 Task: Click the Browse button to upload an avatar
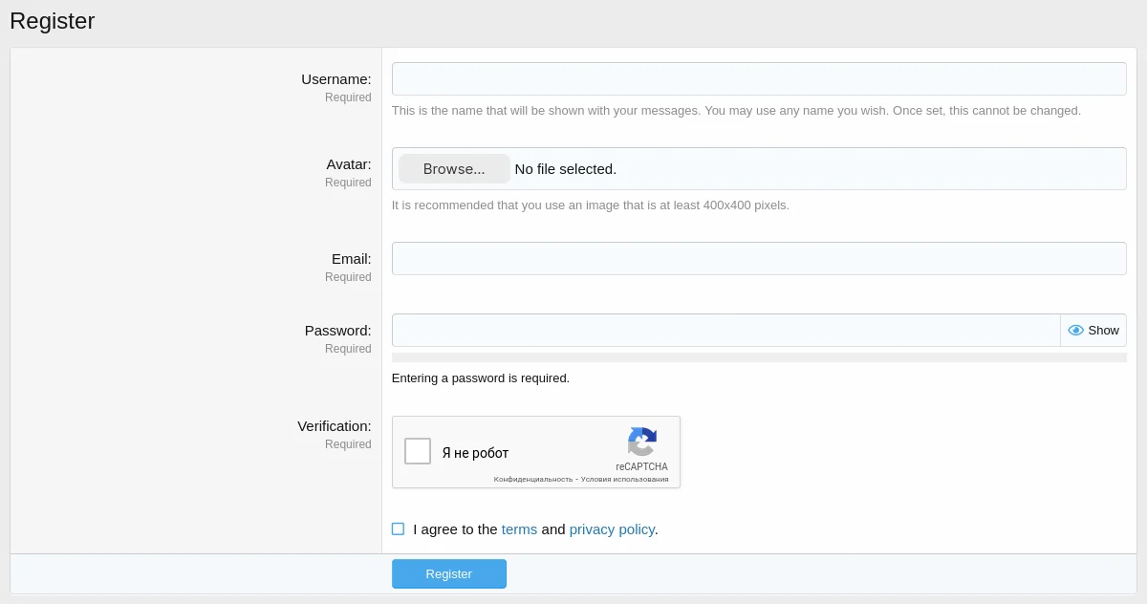pyautogui.click(x=453, y=168)
